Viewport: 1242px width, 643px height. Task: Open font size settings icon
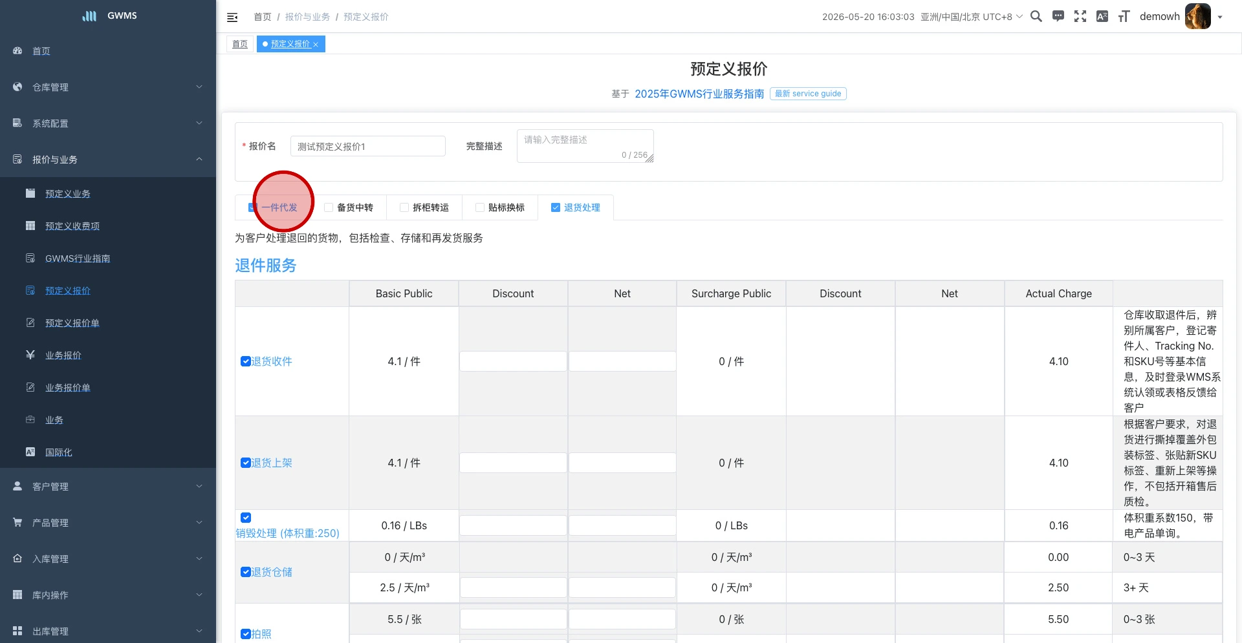1124,16
